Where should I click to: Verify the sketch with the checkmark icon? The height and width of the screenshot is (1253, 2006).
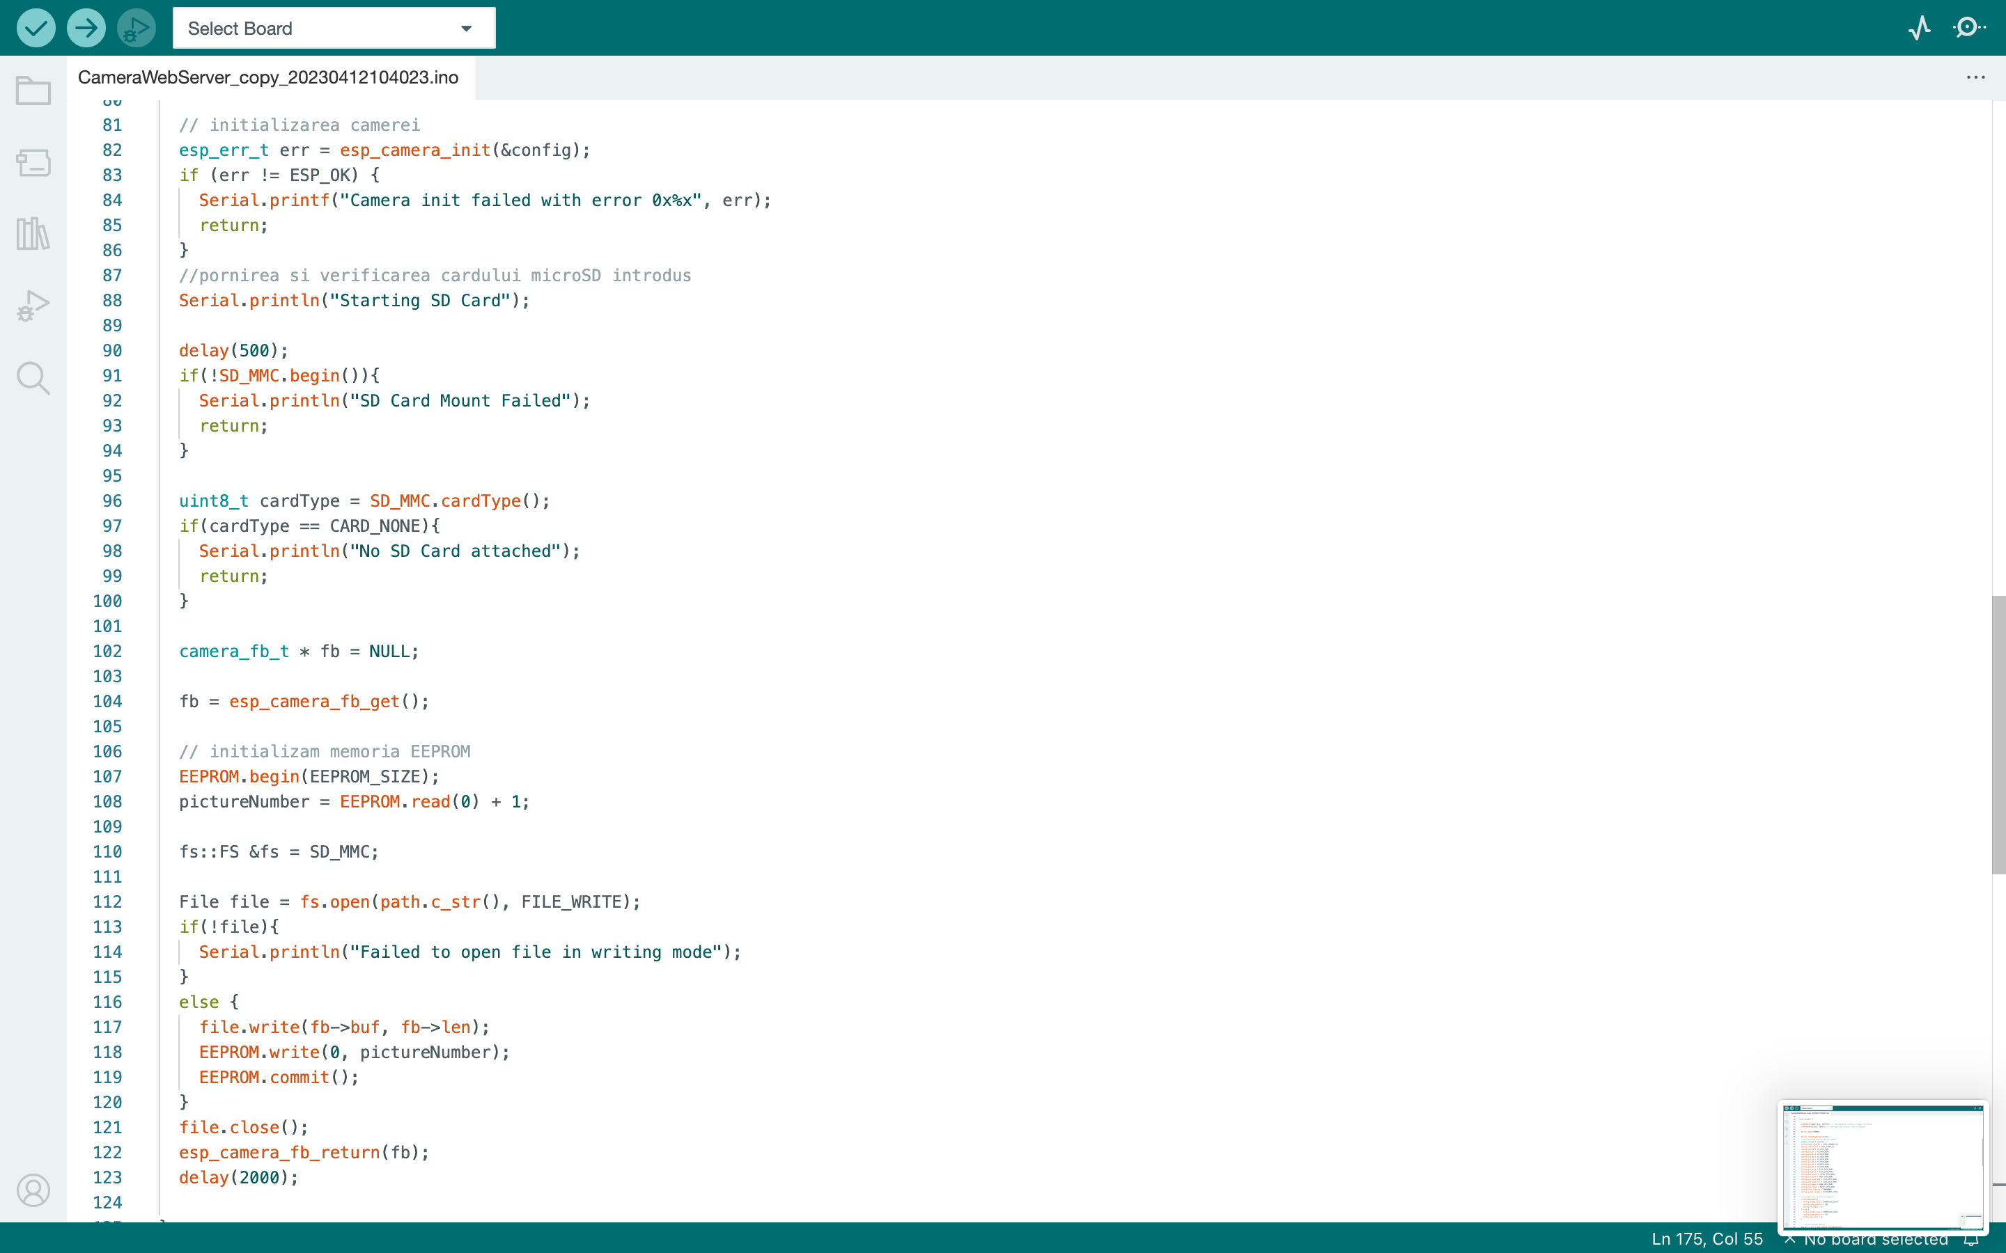click(x=36, y=27)
